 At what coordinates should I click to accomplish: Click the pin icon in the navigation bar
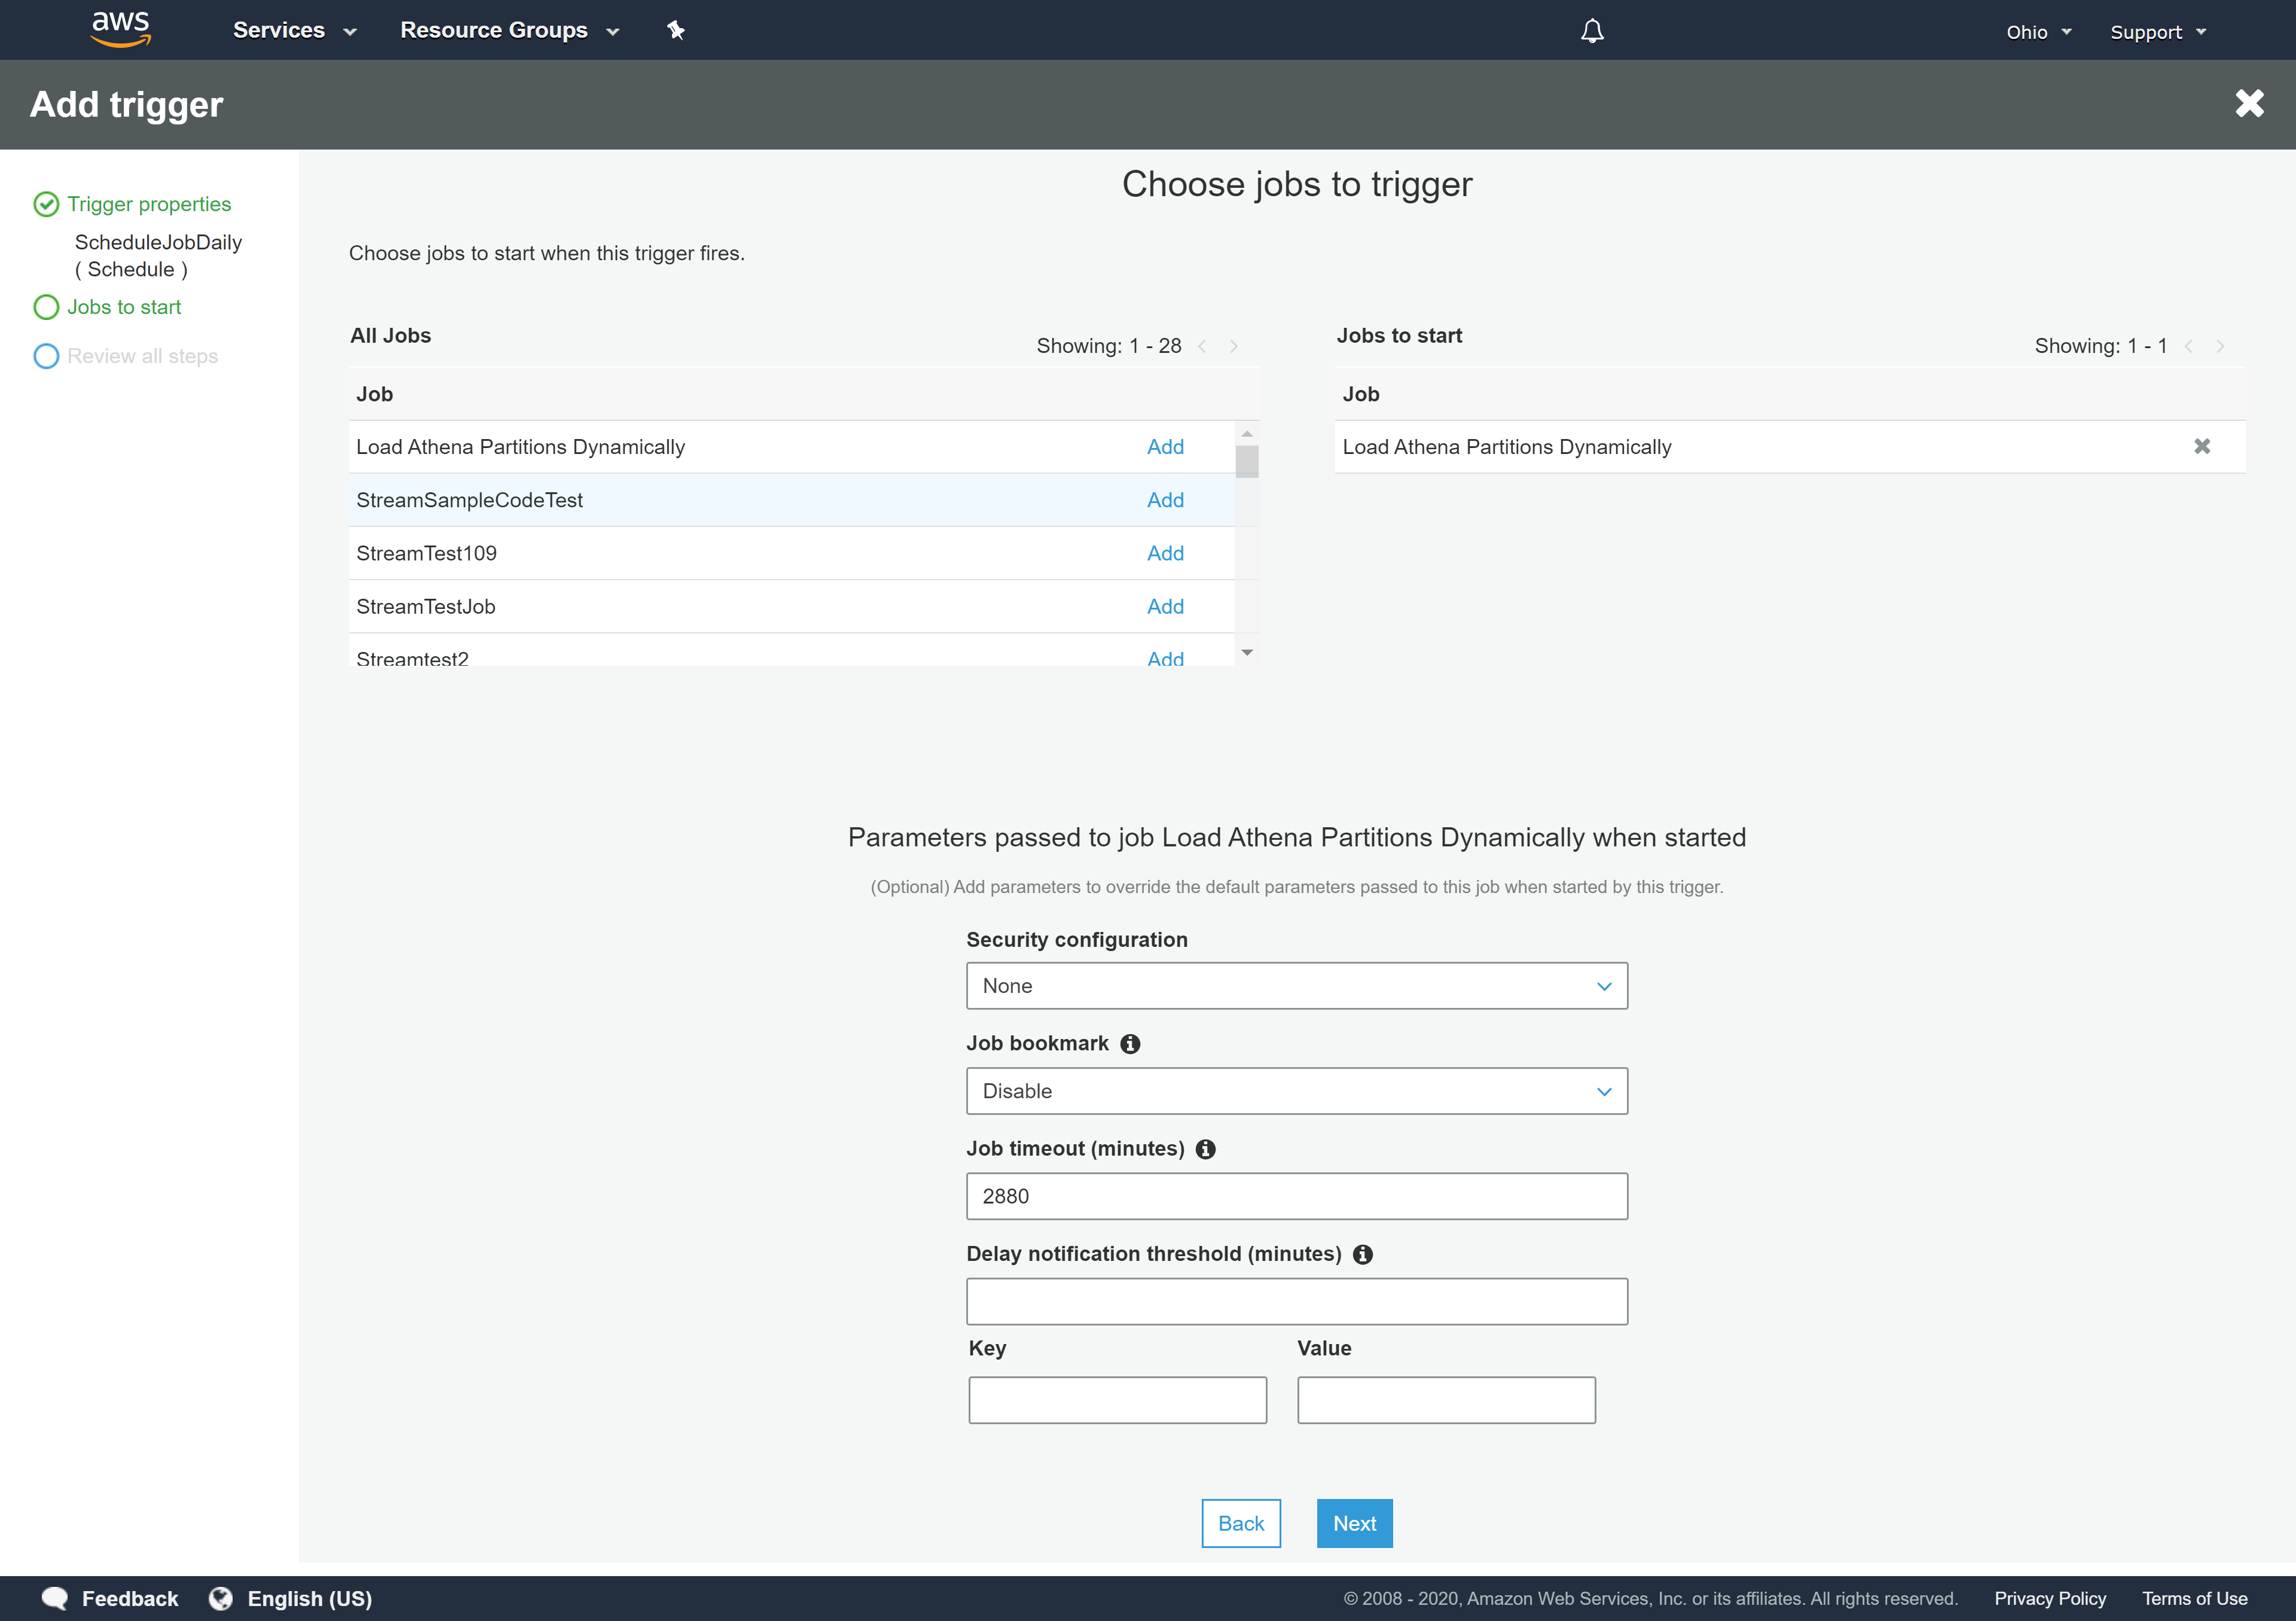point(676,30)
